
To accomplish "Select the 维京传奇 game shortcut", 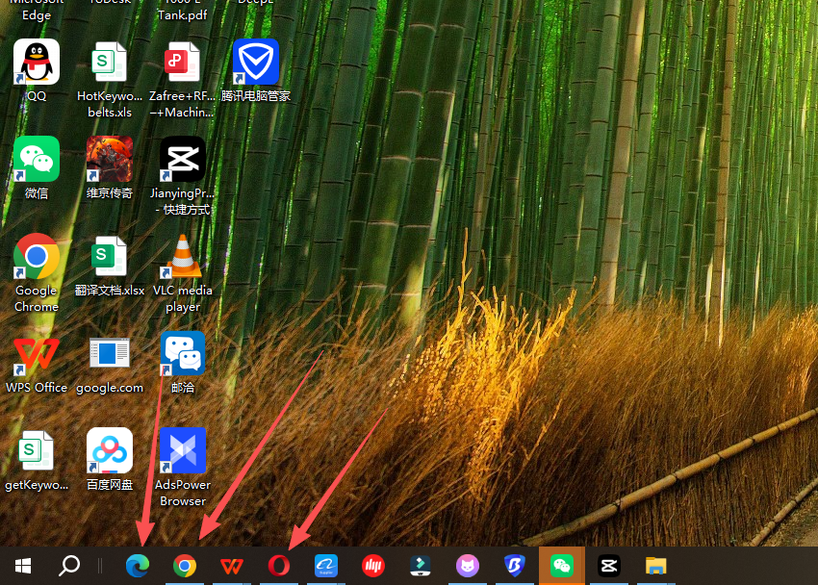I will [x=110, y=161].
